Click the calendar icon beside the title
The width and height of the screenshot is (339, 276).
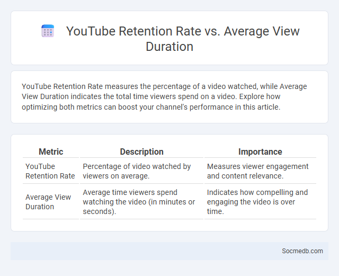48,31
